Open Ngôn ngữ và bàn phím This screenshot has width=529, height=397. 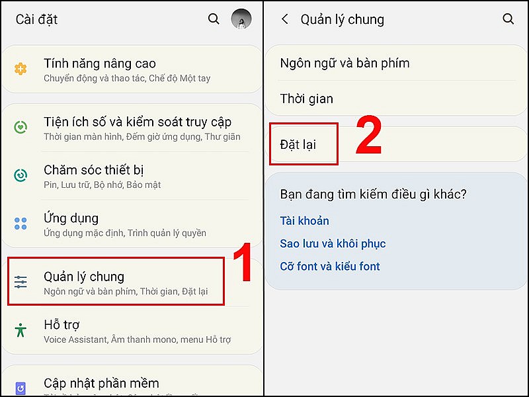(396, 63)
